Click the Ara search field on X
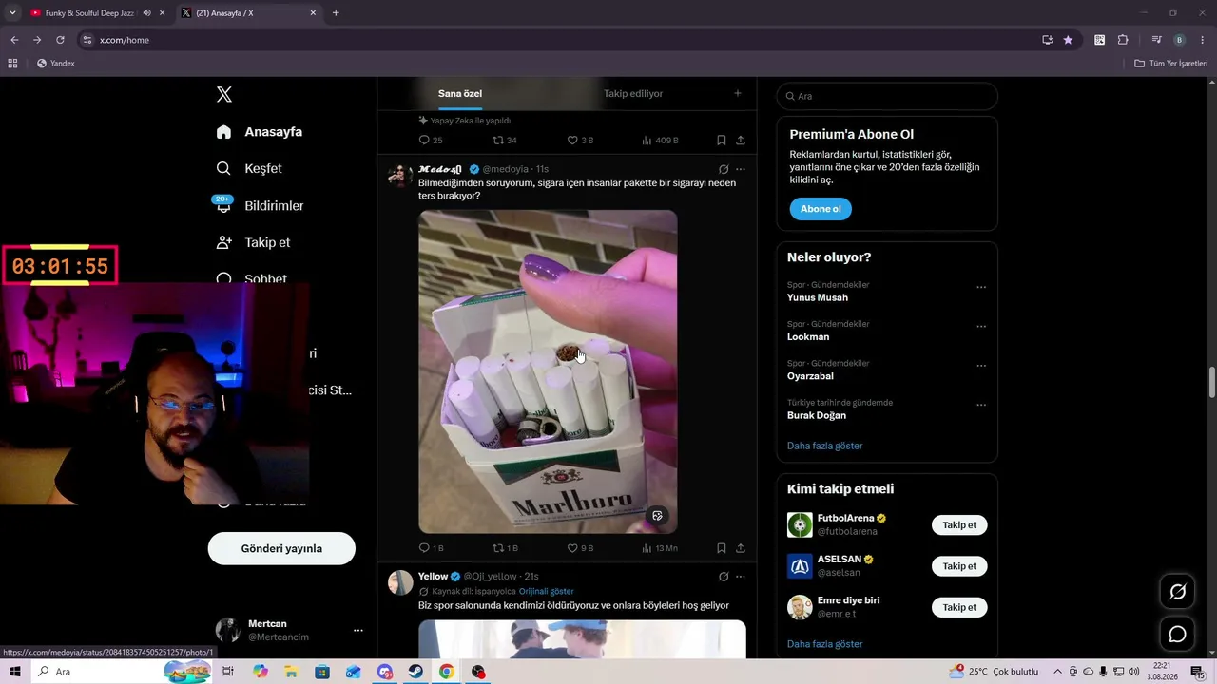Image resolution: width=1217 pixels, height=684 pixels. click(887, 96)
